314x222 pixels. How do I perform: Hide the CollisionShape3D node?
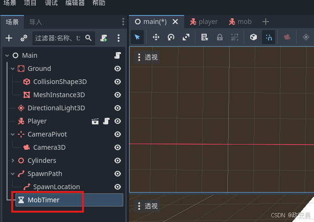tap(118, 82)
